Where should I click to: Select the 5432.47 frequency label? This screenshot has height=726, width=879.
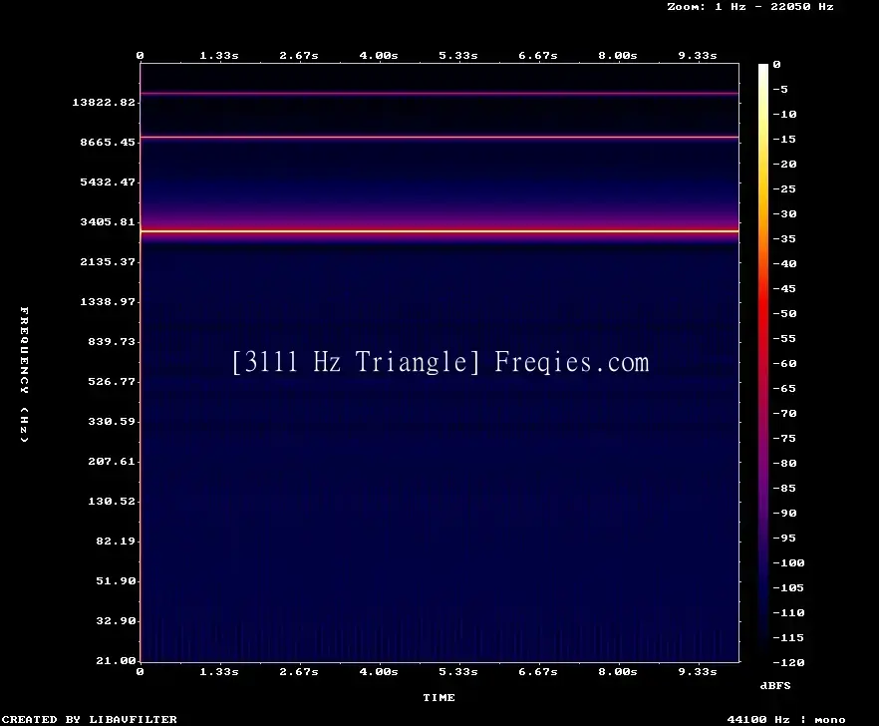click(108, 181)
